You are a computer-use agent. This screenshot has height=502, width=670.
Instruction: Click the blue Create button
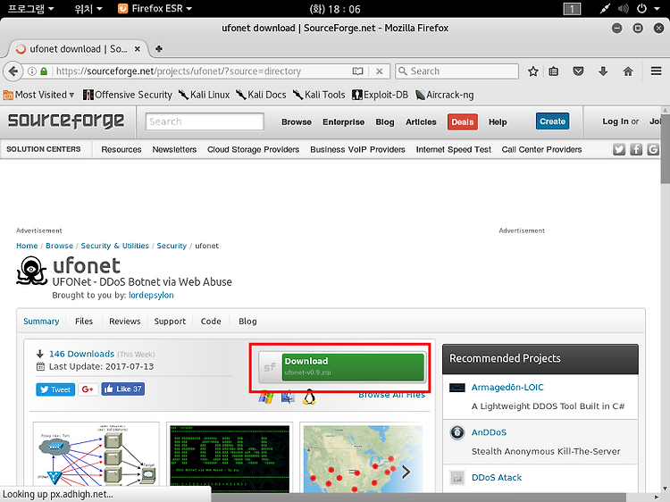pyautogui.click(x=552, y=121)
